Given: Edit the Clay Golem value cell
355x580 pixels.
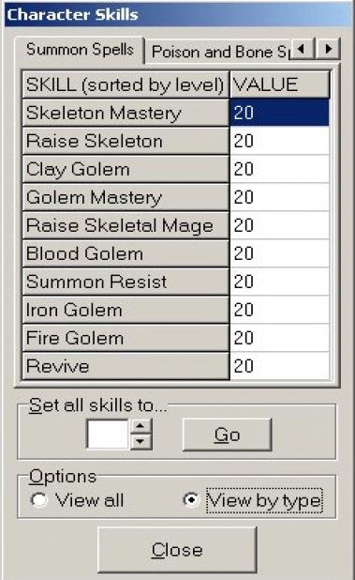Looking at the screenshot, I should point(279,169).
